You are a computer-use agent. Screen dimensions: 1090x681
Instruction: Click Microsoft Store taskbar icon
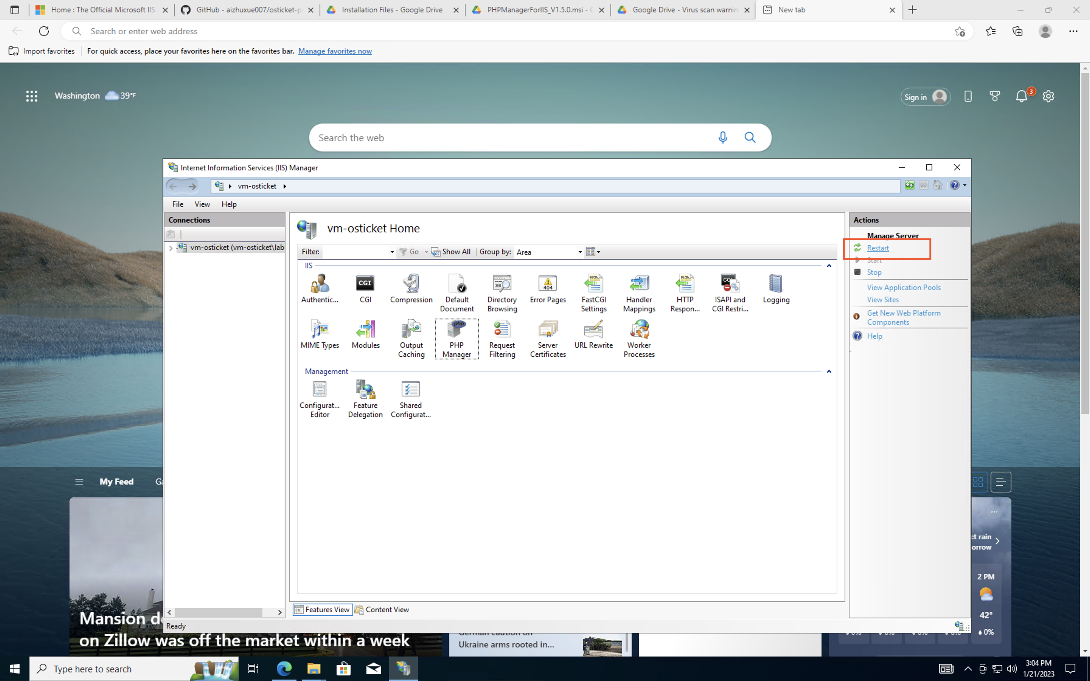[344, 669]
